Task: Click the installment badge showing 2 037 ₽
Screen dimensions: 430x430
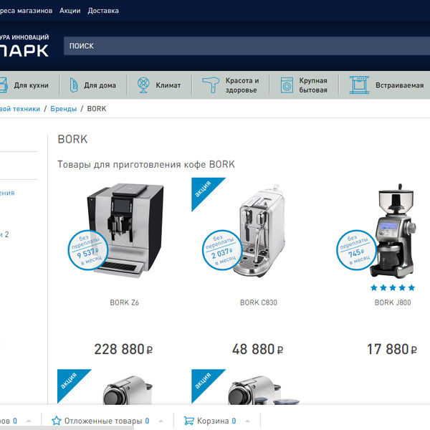Action: 222,250
